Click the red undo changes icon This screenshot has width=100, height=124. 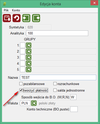tap(17, 18)
